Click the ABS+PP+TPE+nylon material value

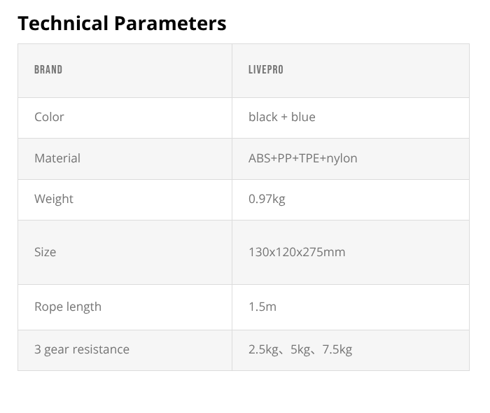(302, 158)
